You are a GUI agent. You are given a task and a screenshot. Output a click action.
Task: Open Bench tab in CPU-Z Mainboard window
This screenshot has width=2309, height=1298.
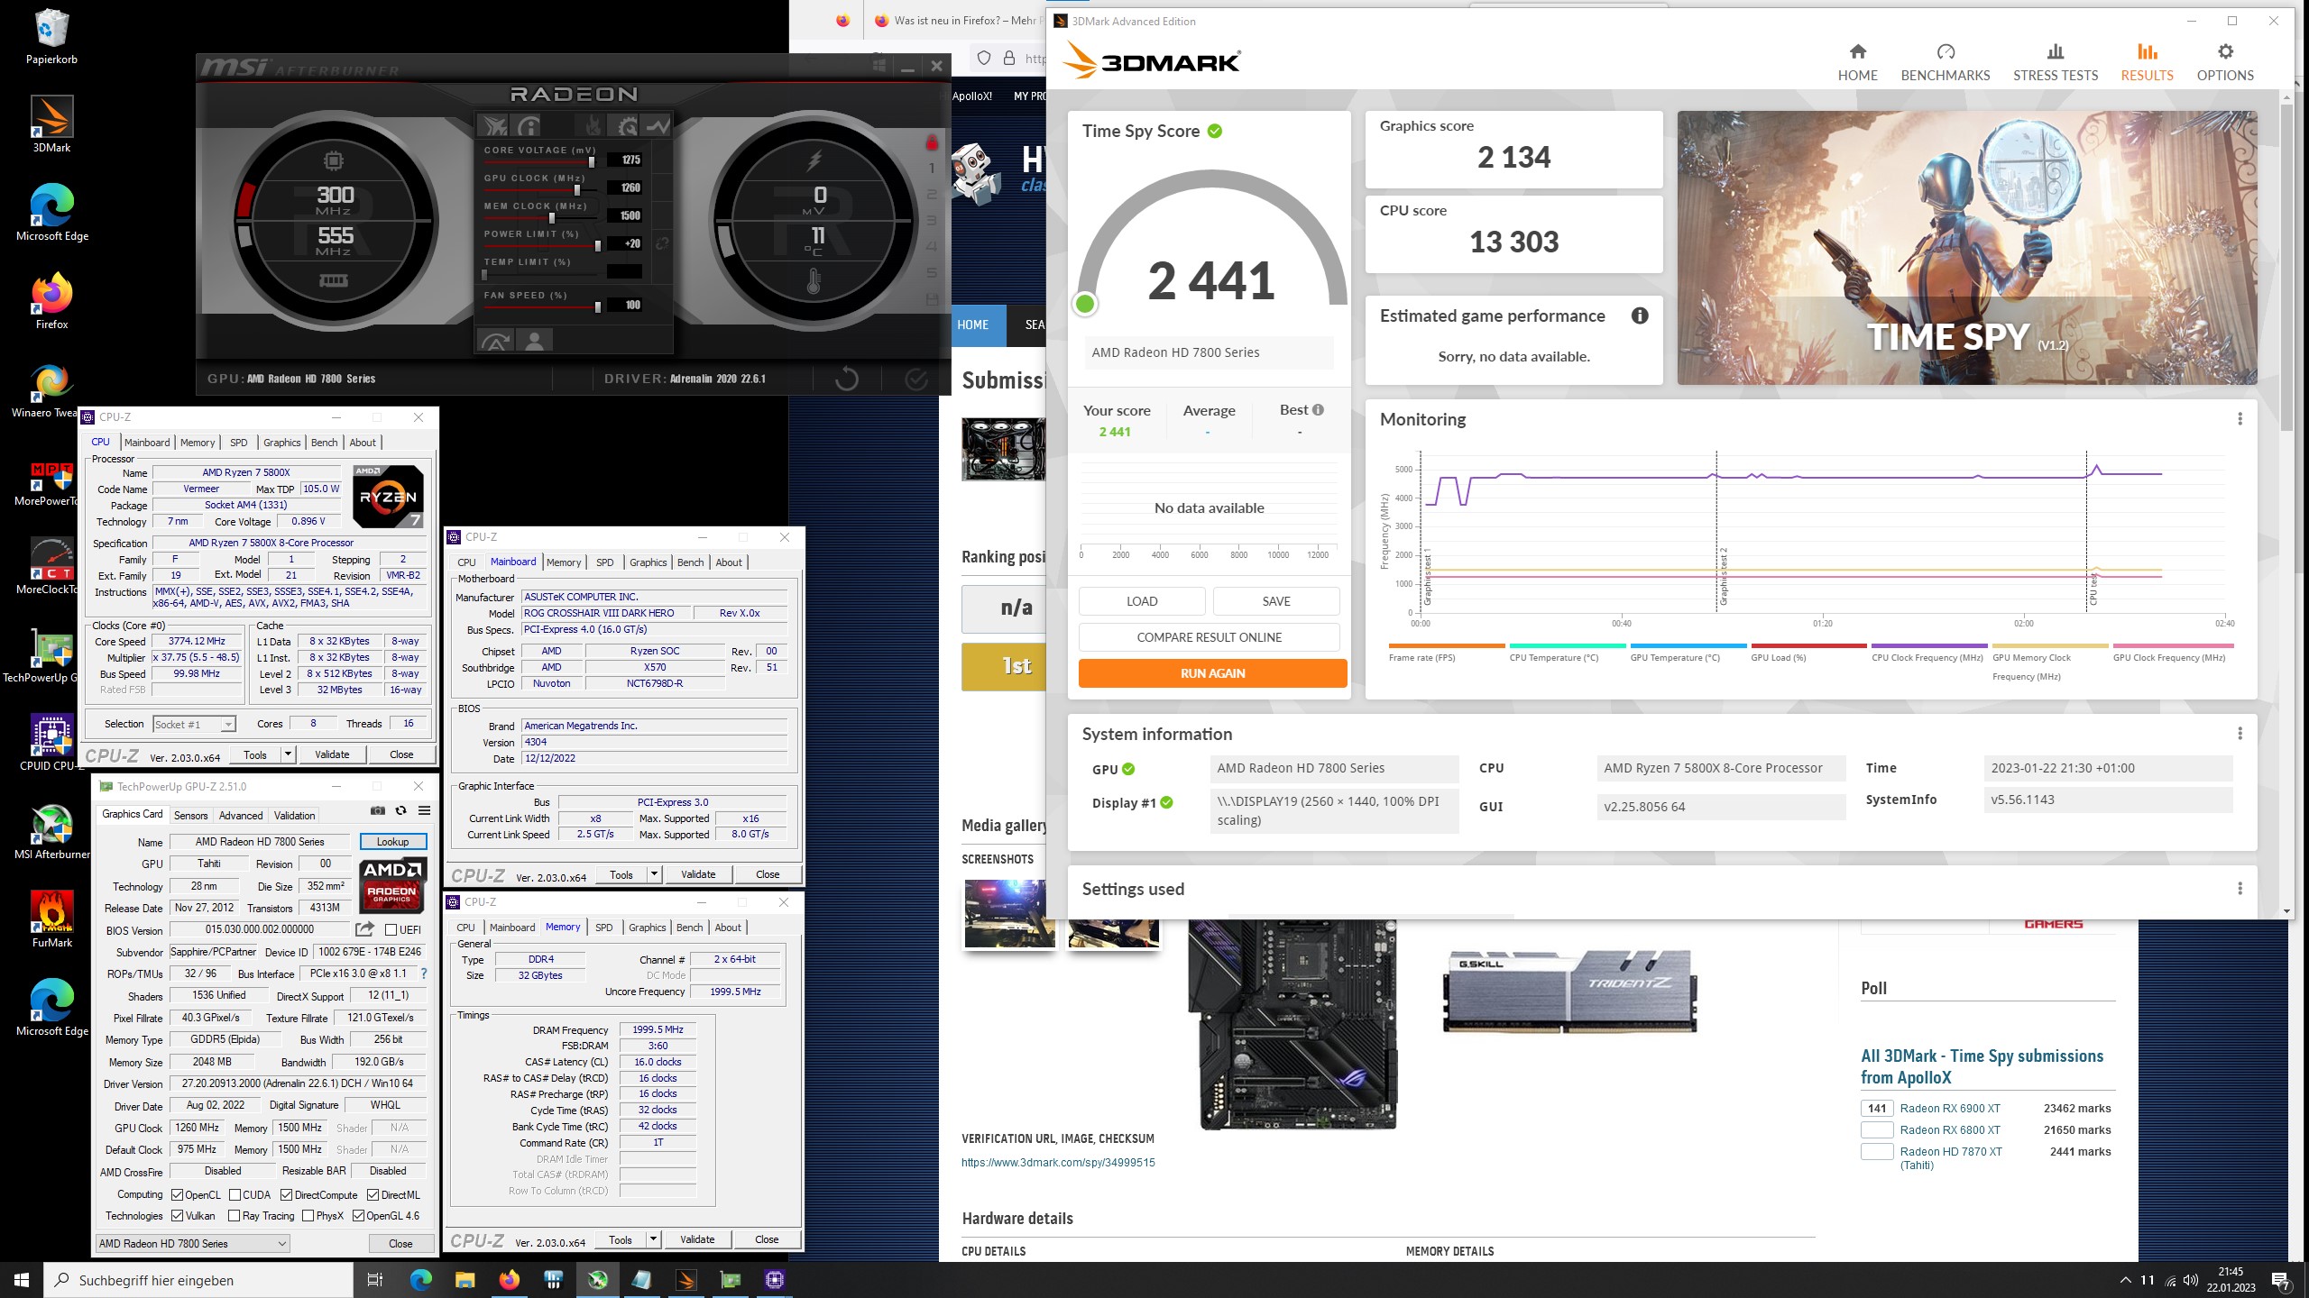[691, 562]
